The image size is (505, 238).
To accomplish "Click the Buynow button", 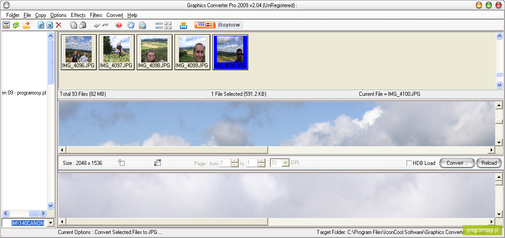I will click(218, 25).
